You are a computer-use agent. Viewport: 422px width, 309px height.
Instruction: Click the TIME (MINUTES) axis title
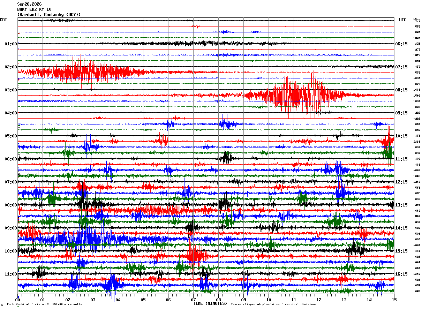pyautogui.click(x=210, y=303)
